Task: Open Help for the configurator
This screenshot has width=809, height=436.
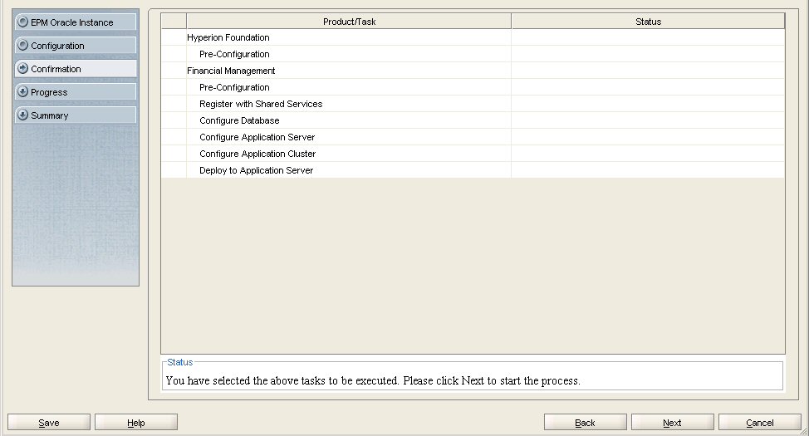Action: click(x=136, y=422)
